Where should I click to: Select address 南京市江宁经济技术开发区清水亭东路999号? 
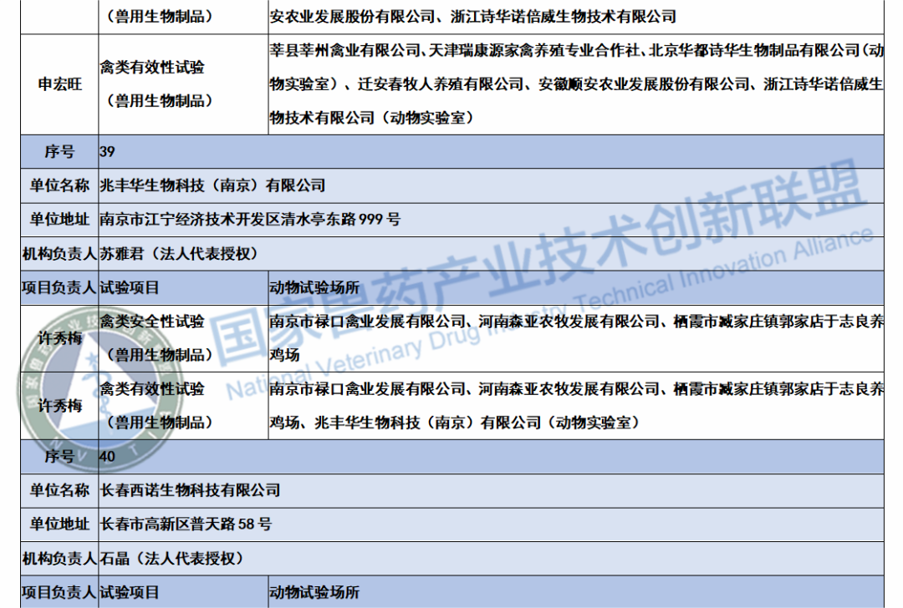click(250, 220)
